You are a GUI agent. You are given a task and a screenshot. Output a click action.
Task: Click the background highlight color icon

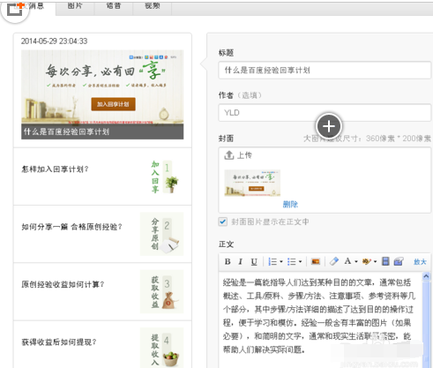(x=367, y=261)
